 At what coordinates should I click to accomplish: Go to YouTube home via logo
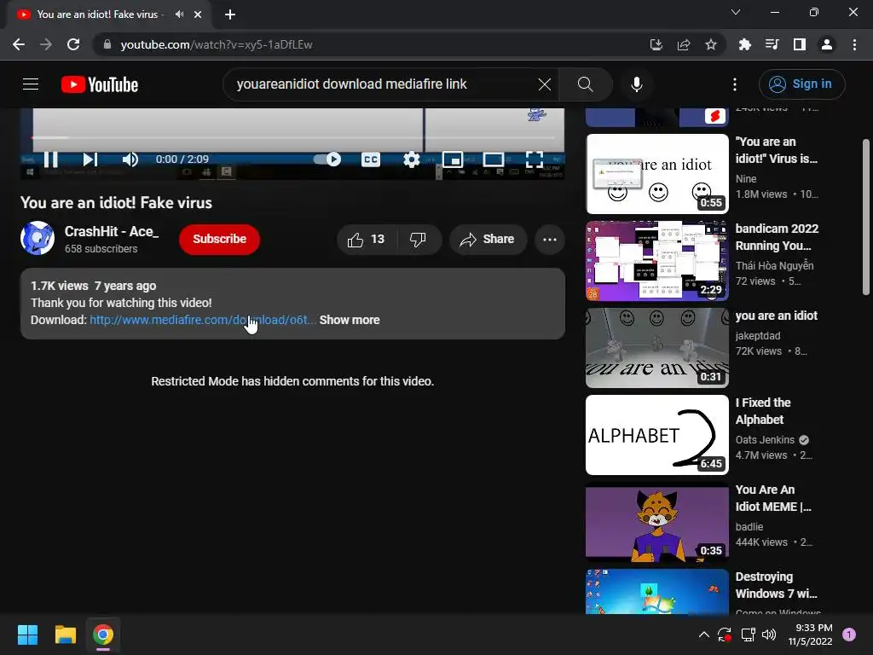[x=100, y=84]
